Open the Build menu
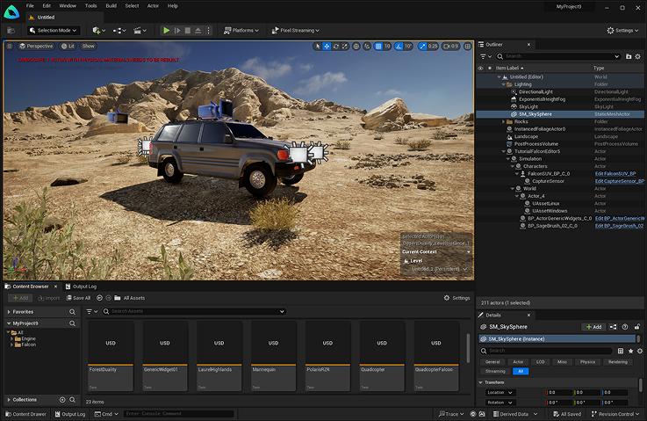 [x=111, y=6]
